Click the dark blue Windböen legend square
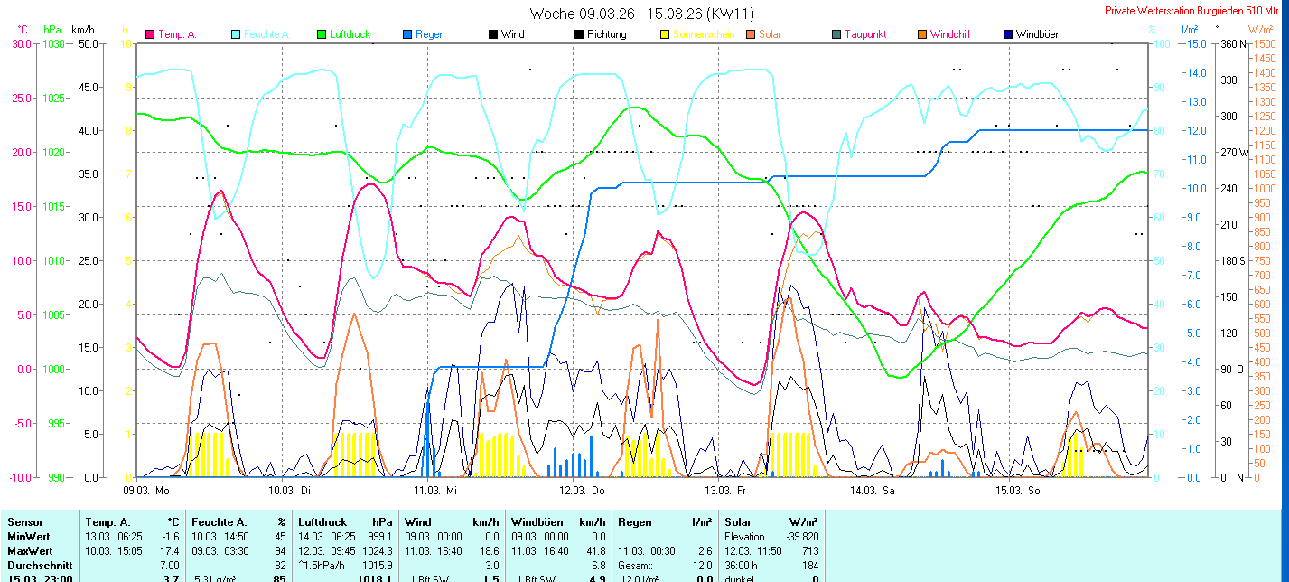The width and height of the screenshot is (1289, 582). (x=1007, y=34)
